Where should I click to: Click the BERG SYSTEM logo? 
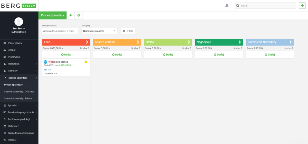pos(19,6)
